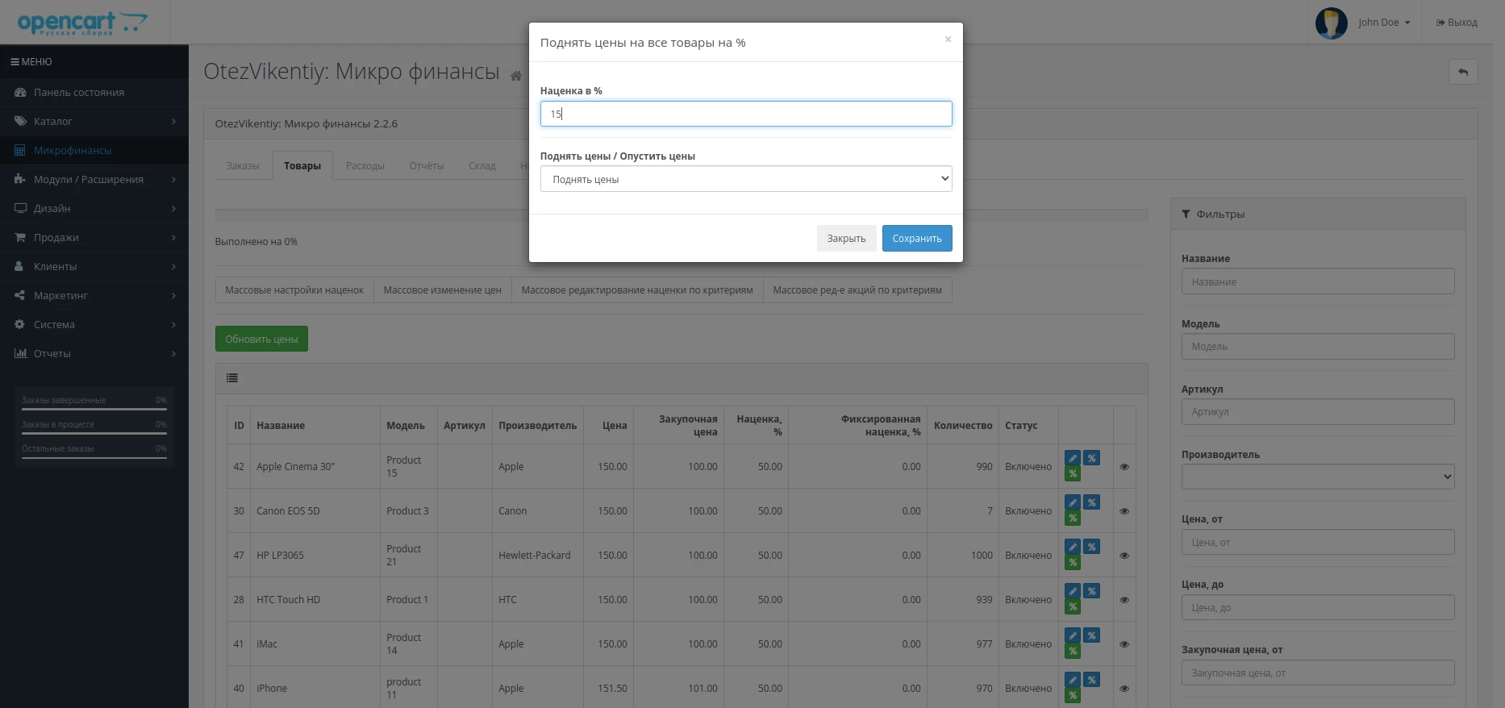Viewport: 1505px width, 708px height.
Task: Click the blue percent icon for iPhone
Action: [1091, 680]
